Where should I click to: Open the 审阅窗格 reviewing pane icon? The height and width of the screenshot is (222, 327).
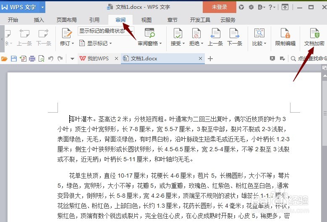(x=149, y=33)
